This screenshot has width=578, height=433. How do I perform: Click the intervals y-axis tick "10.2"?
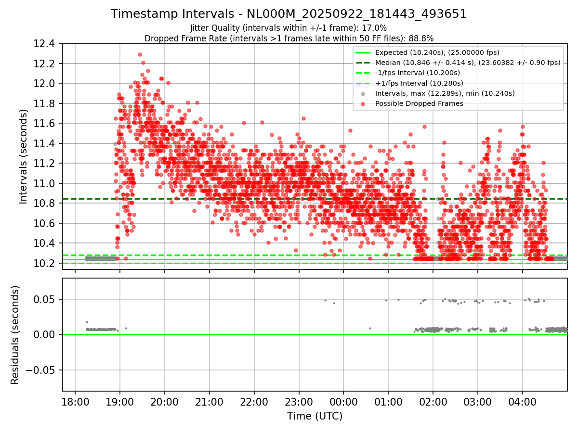(x=44, y=263)
